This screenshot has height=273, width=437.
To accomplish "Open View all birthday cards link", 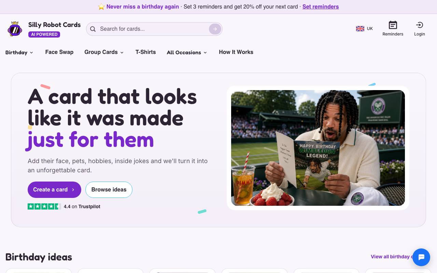I will click(x=392, y=257).
